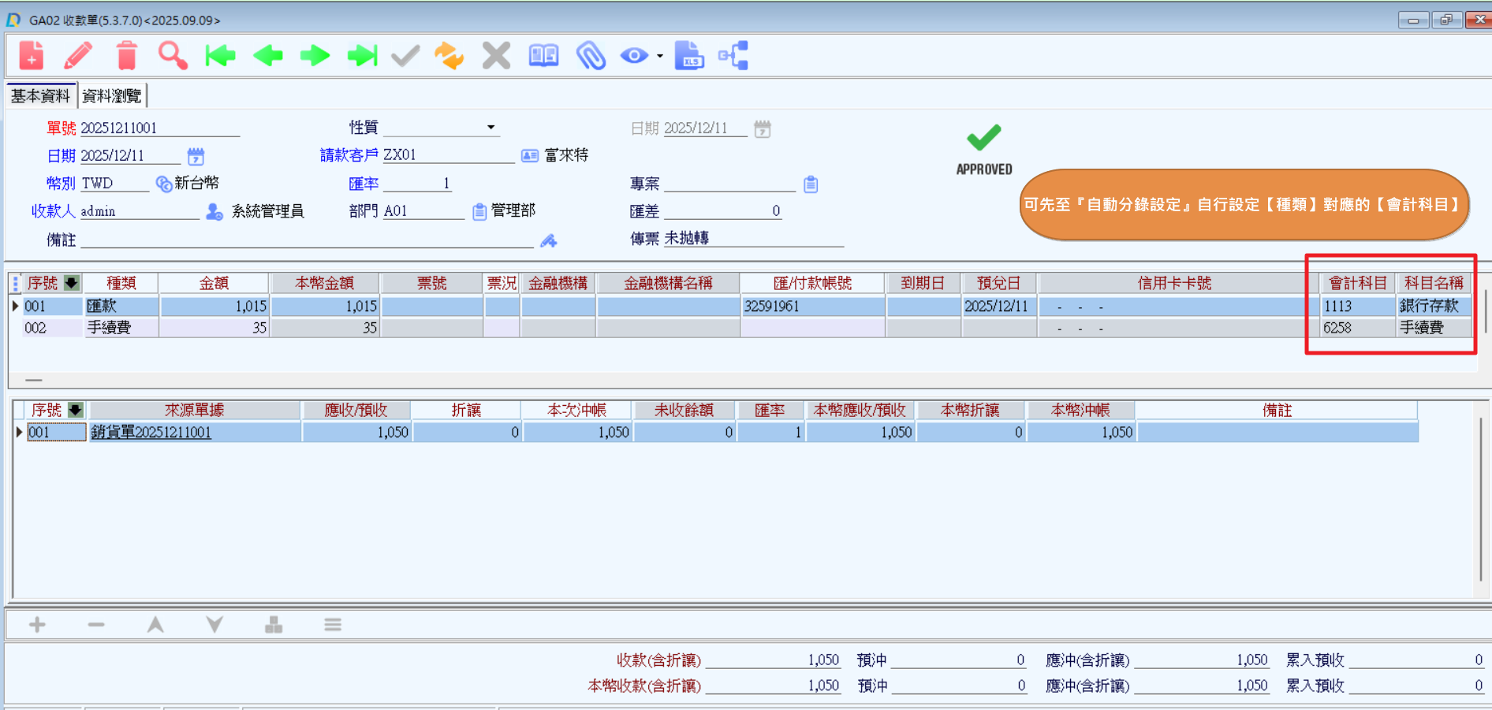This screenshot has height=710, width=1492.
Task: Jump to the first record arrow
Action: click(220, 56)
